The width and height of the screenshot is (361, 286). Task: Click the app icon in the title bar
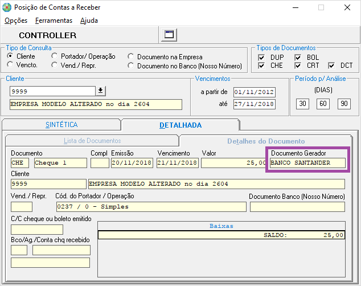(7, 7)
